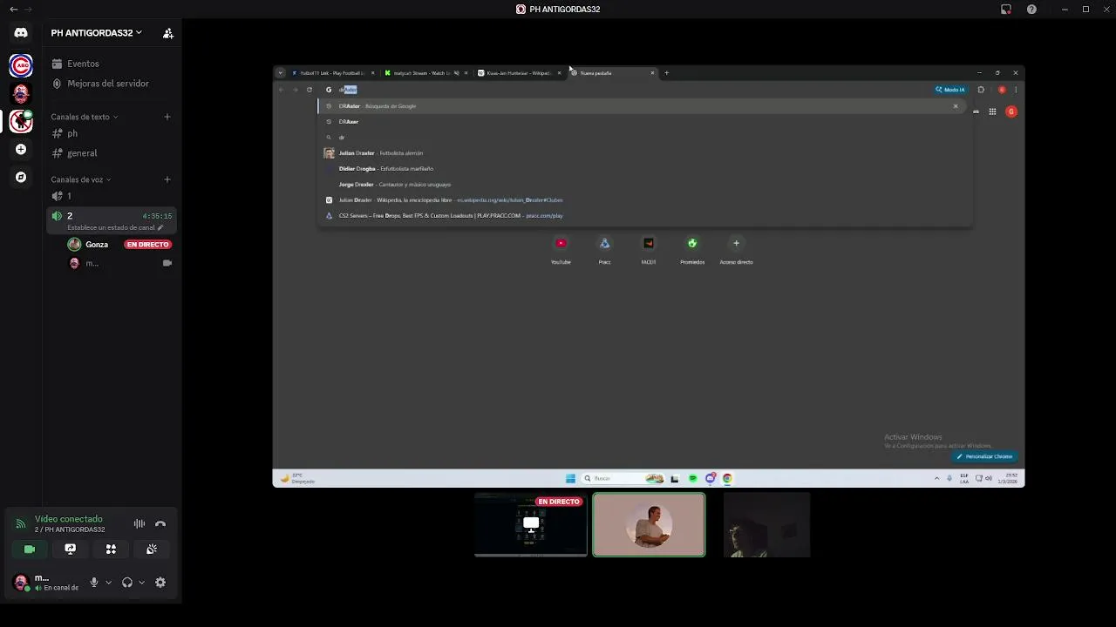This screenshot has width=1116, height=627.
Task: Open the discover servers compass icon
Action: pyautogui.click(x=21, y=177)
